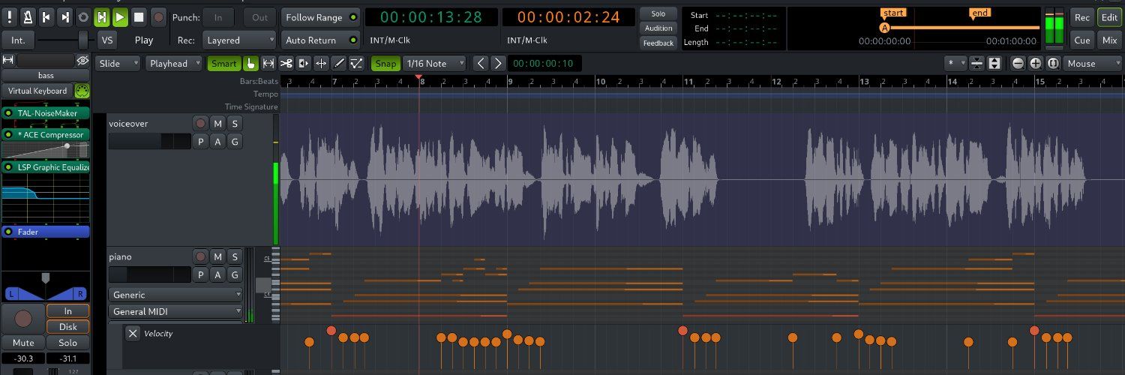Click the stereo panner L/R control
The image size is (1125, 375).
coord(46,286)
